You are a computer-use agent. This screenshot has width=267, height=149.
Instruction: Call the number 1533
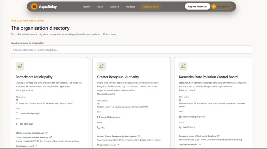103,128
